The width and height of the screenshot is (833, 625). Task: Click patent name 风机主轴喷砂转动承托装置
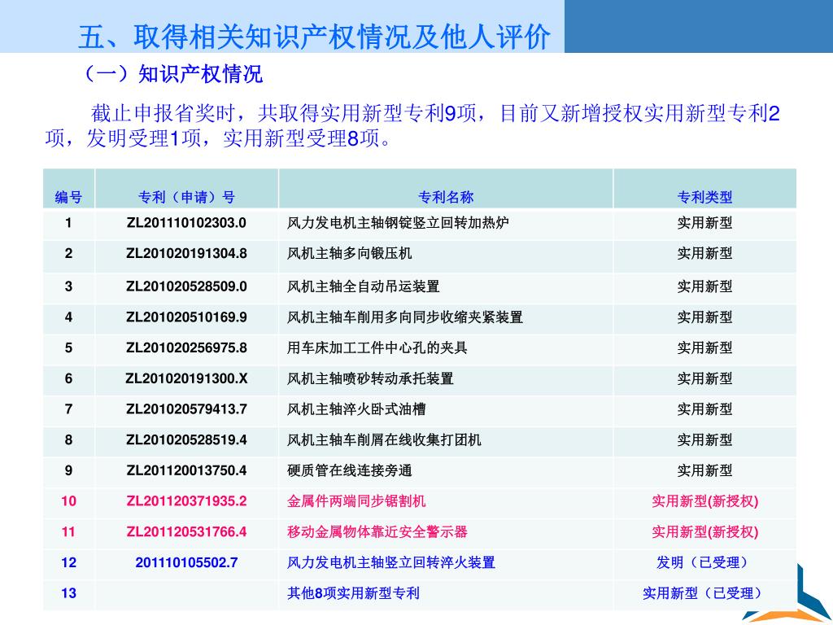point(370,378)
